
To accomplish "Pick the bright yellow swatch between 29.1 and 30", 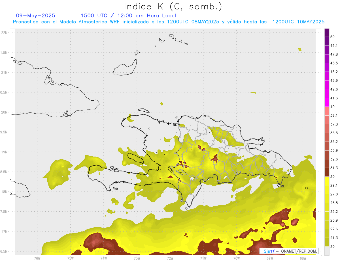I will [x=327, y=181].
